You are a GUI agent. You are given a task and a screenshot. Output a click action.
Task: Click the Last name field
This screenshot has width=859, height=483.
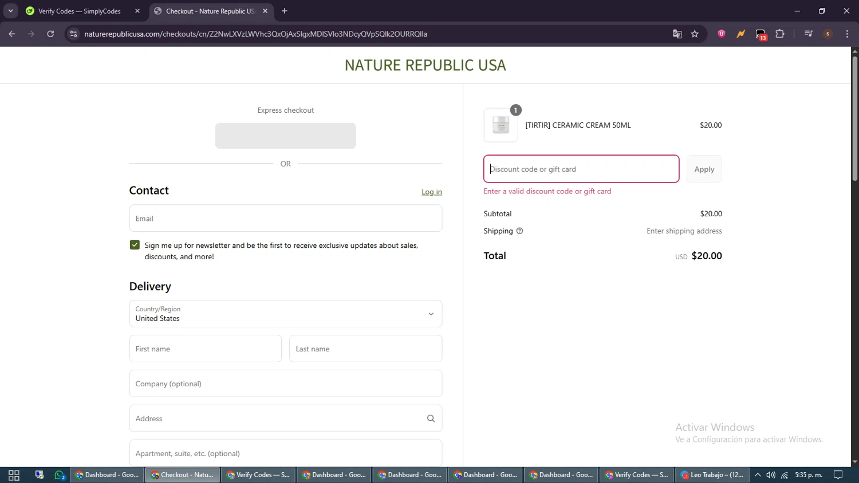(366, 349)
